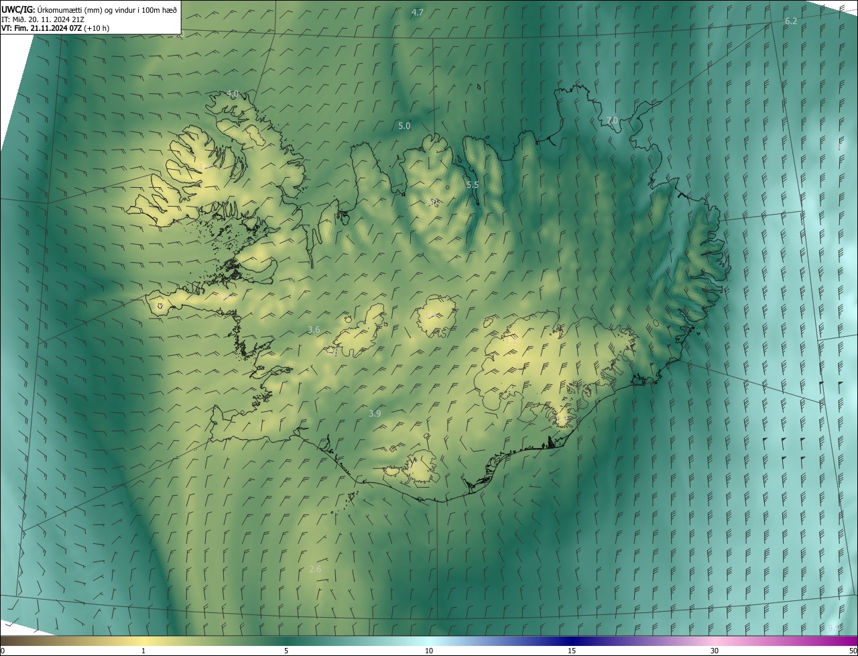
Task: Click the 5.5 value label in north Iceland
Action: pyautogui.click(x=473, y=184)
